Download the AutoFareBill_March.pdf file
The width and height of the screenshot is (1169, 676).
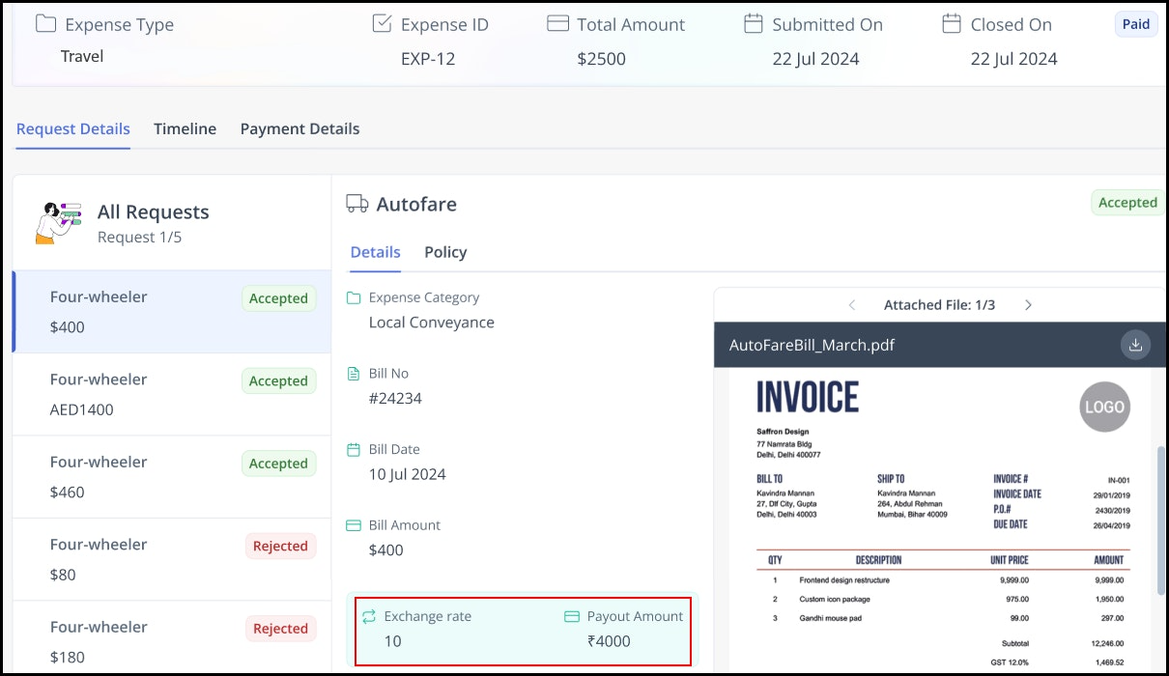pos(1135,345)
